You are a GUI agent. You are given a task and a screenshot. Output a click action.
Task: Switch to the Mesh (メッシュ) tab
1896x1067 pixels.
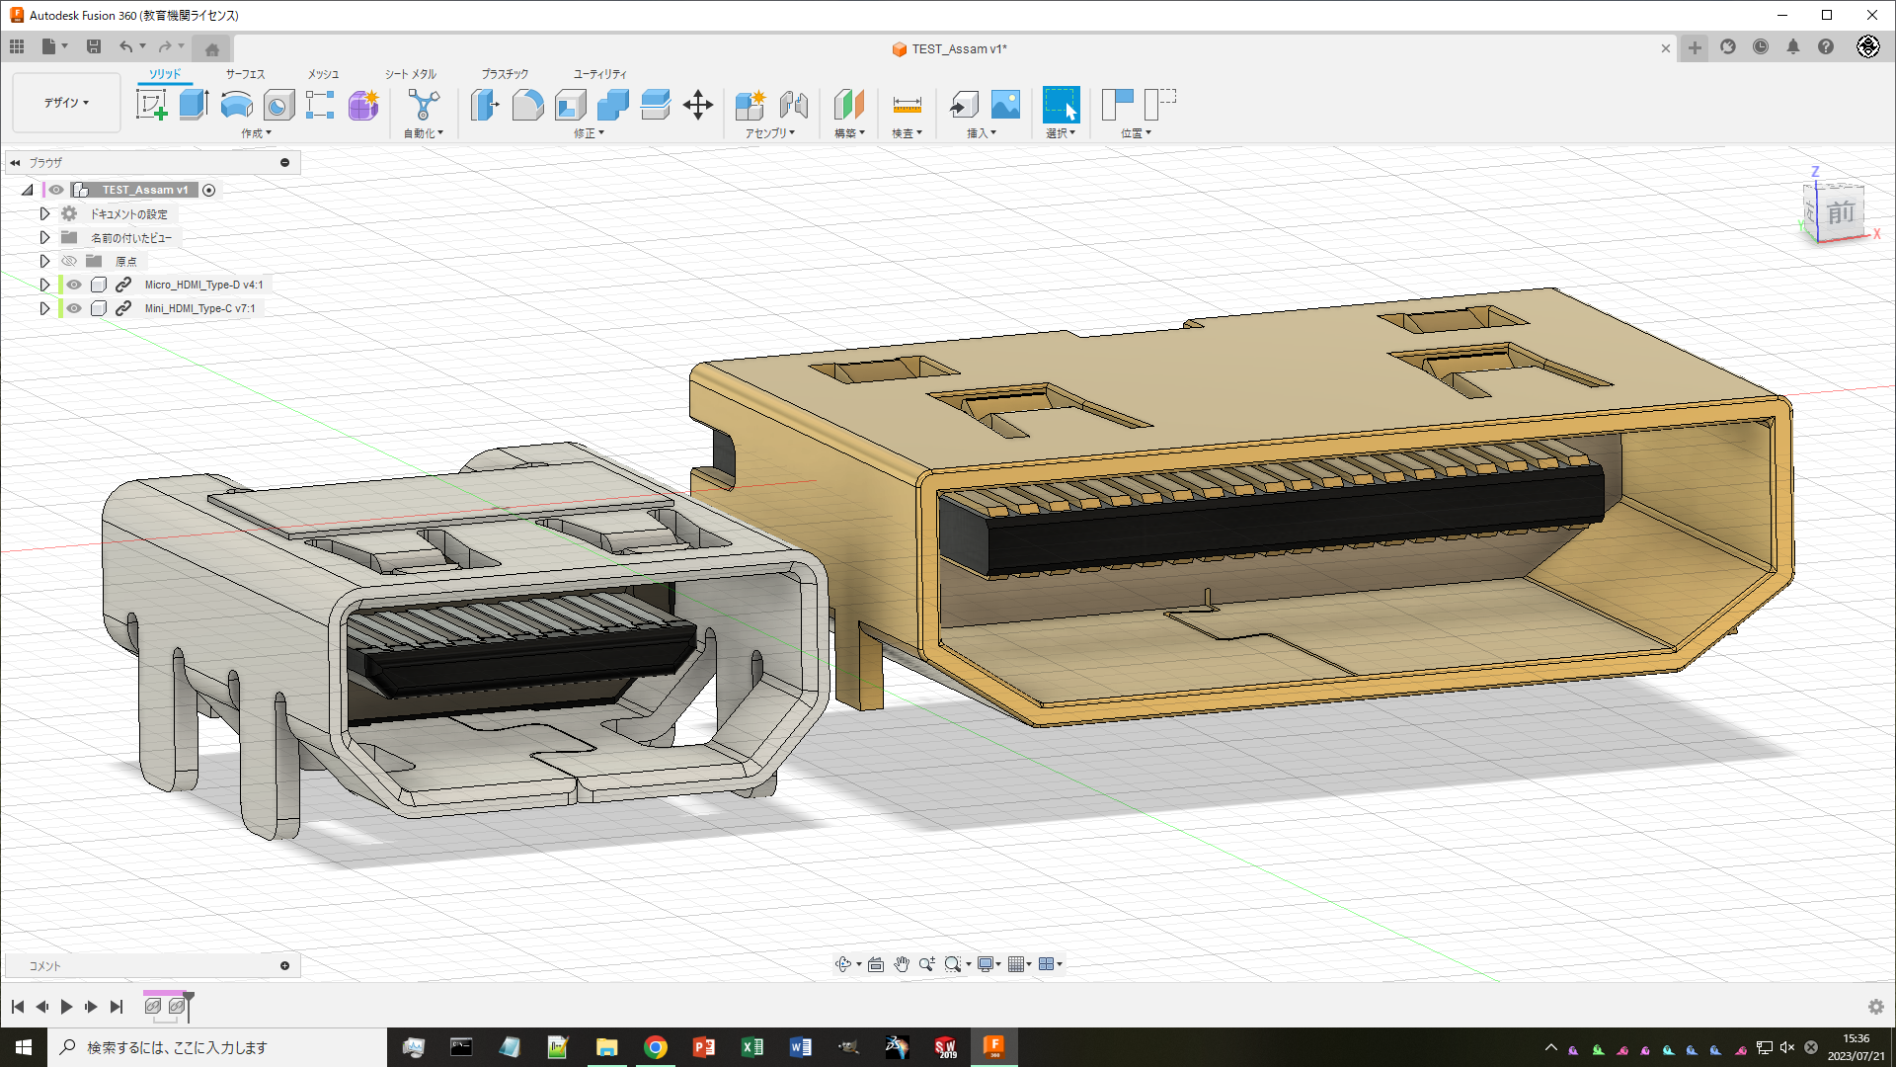point(323,74)
